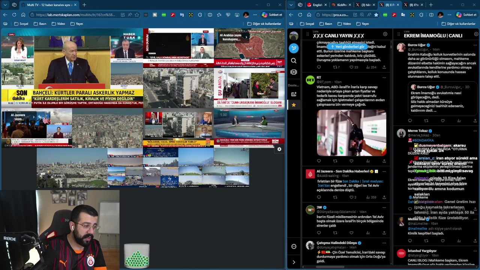The width and height of the screenshot is (480, 270).
Task: Click the X Pro profile avatar at sidebar top
Action: pyautogui.click(x=294, y=36)
